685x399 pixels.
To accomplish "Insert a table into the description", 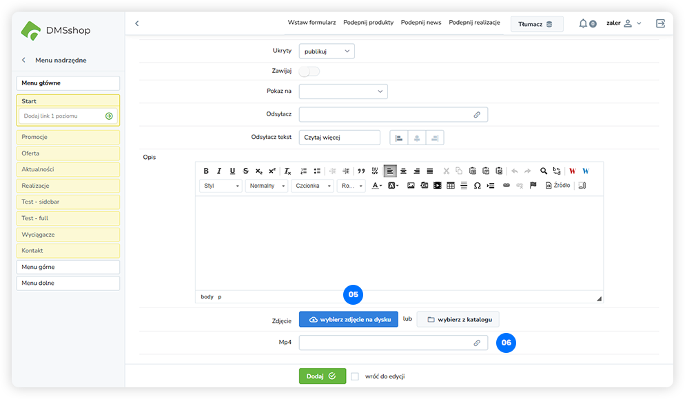I will pyautogui.click(x=451, y=186).
